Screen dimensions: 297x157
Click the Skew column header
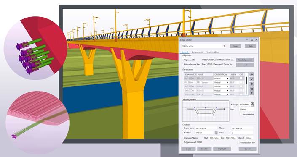[x=234, y=74]
